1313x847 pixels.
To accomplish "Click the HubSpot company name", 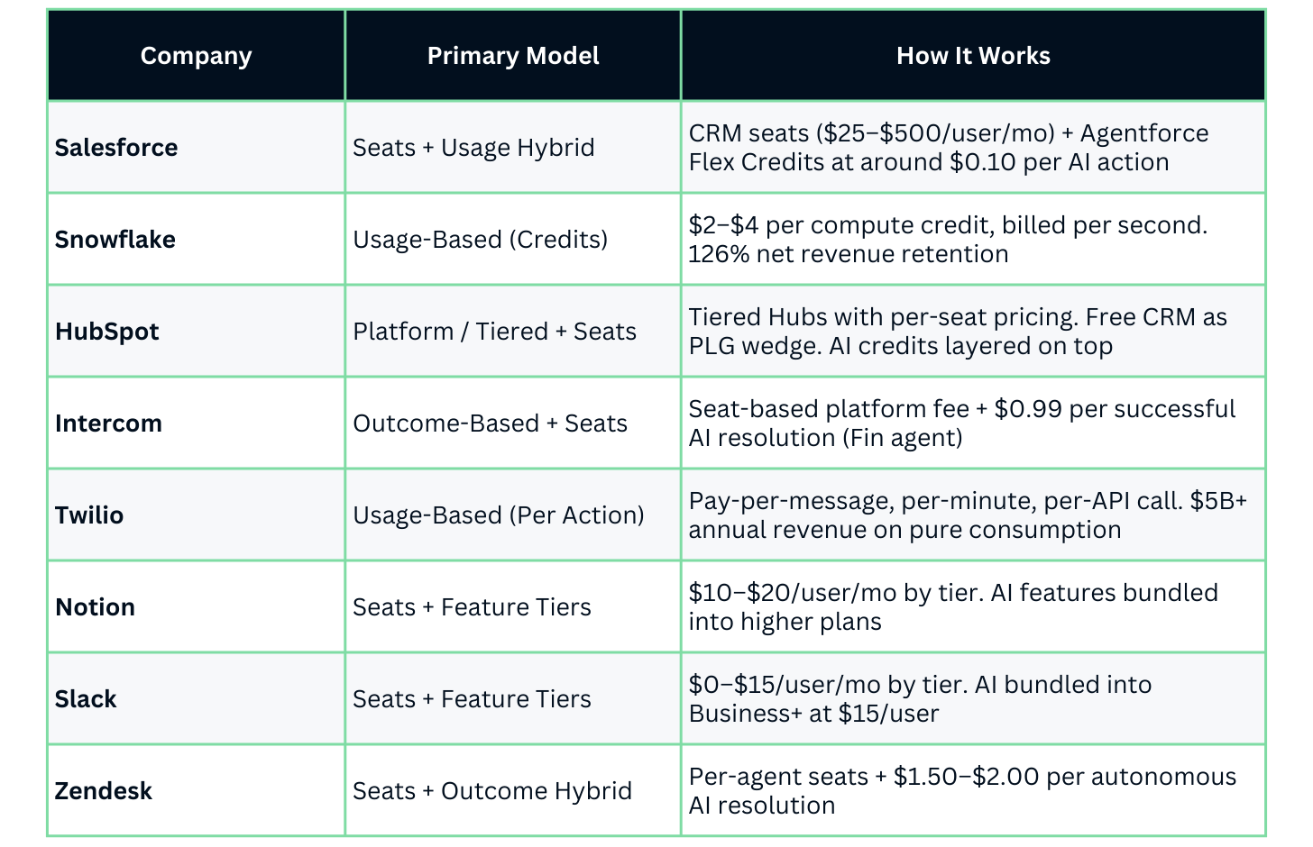I will tap(106, 332).
